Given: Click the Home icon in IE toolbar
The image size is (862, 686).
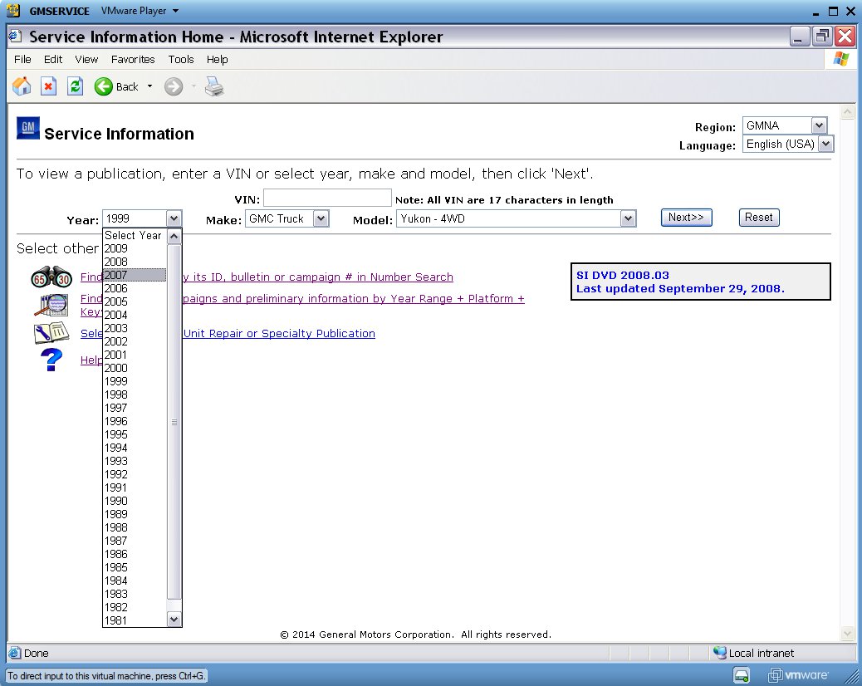Looking at the screenshot, I should coord(22,86).
